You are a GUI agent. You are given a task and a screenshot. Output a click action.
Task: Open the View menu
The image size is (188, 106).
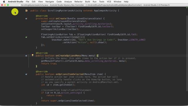click(41, 1)
